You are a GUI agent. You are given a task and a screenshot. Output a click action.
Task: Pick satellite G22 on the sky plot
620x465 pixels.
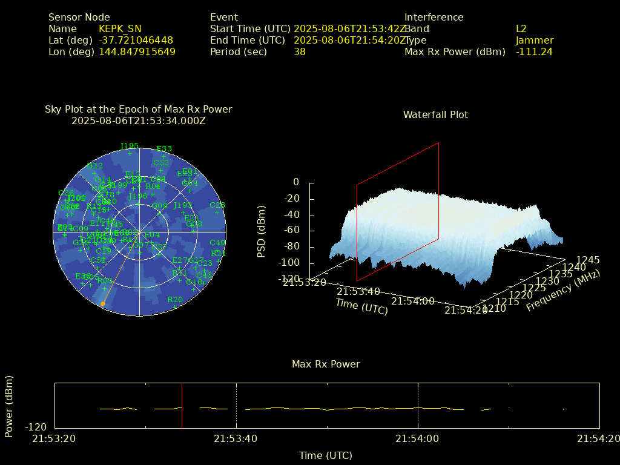point(94,173)
